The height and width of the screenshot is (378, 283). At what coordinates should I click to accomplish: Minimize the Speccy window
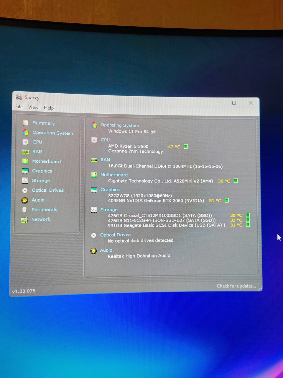pos(218,103)
